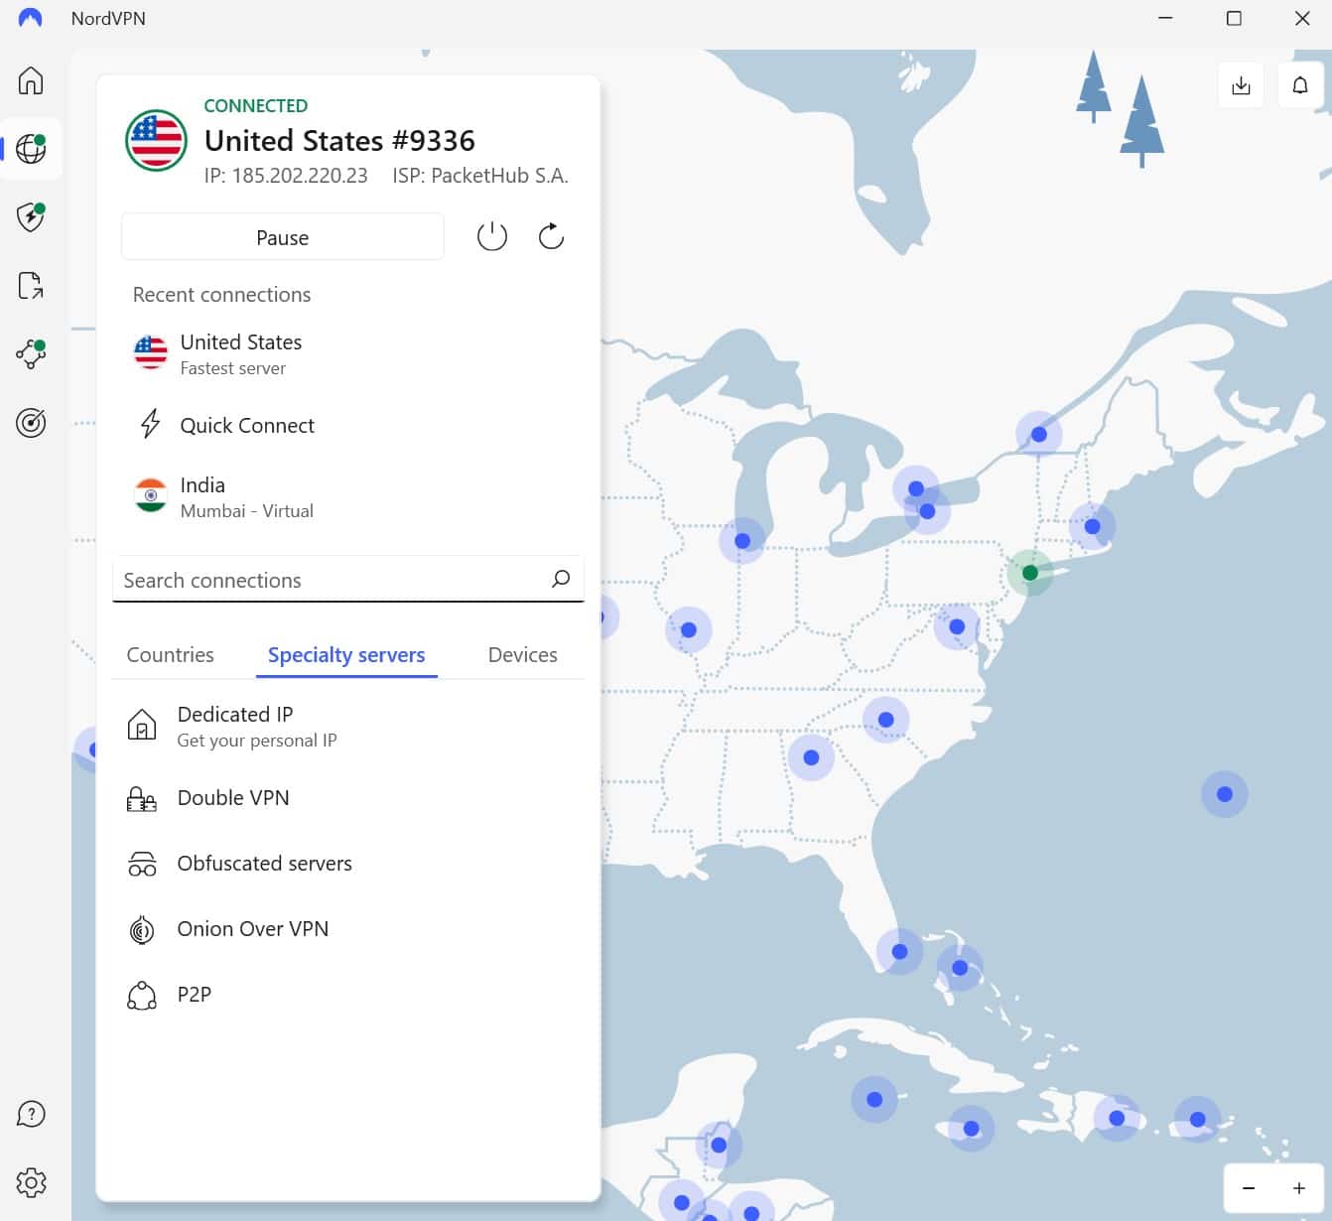This screenshot has width=1332, height=1221.
Task: Select Quick Connect entry
Action: click(x=347, y=425)
